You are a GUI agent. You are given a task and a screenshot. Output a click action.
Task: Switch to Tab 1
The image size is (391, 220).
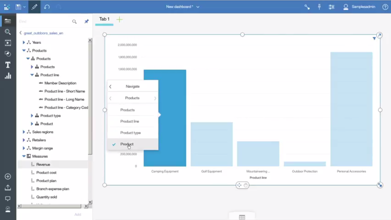tap(104, 19)
